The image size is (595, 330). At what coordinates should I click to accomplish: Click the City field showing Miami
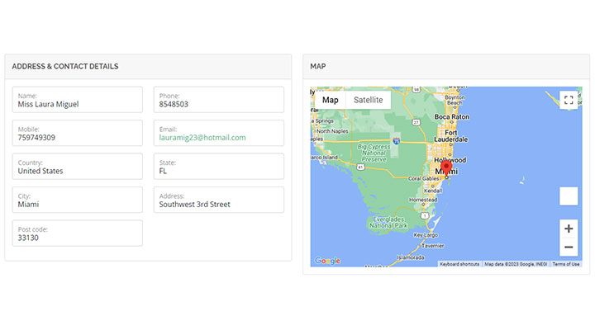tap(78, 200)
